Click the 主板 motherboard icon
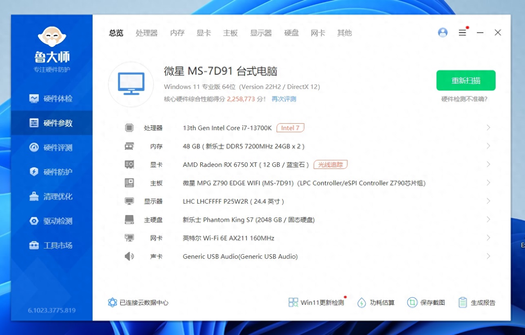This screenshot has width=525, height=335. tap(129, 183)
